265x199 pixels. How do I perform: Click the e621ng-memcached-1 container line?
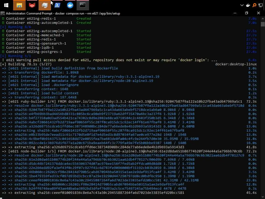(129, 35)
